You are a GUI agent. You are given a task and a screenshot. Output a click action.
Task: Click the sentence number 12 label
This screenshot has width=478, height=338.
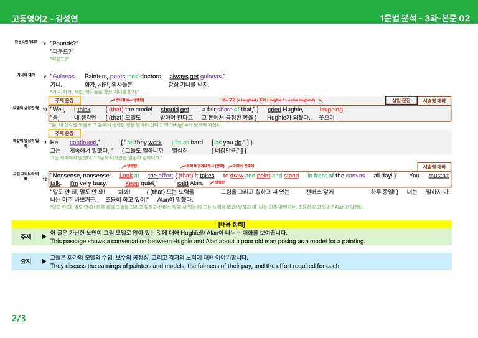click(x=45, y=179)
